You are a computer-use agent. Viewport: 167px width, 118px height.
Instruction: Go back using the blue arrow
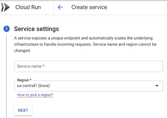(x=60, y=7)
